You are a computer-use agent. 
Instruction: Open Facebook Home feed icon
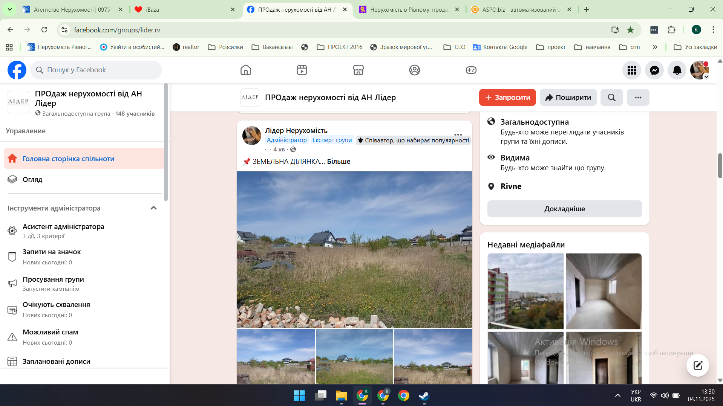(245, 70)
